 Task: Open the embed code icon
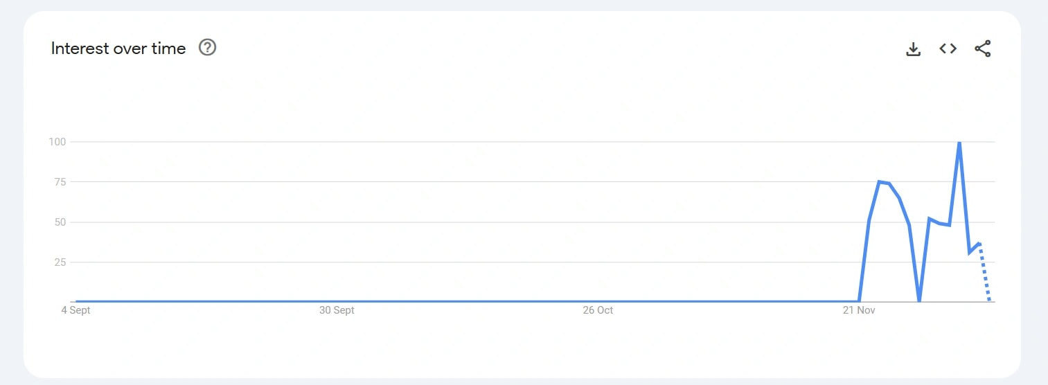coord(948,48)
